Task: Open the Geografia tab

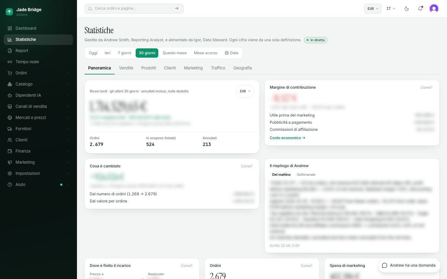Action: tap(242, 68)
